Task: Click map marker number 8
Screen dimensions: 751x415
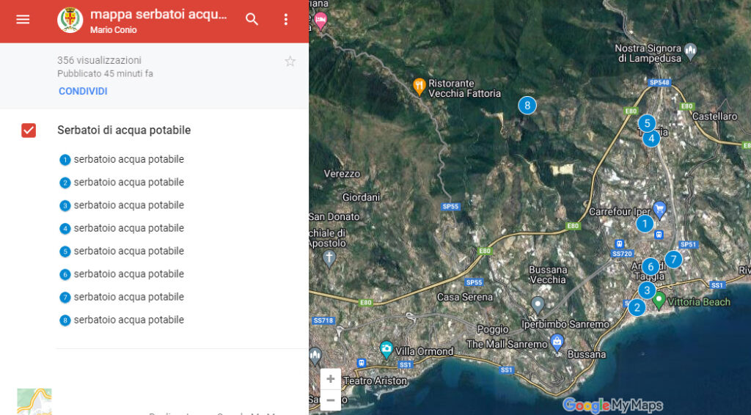Action: 527,106
